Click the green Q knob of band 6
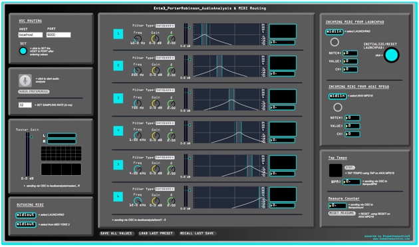 (172, 201)
